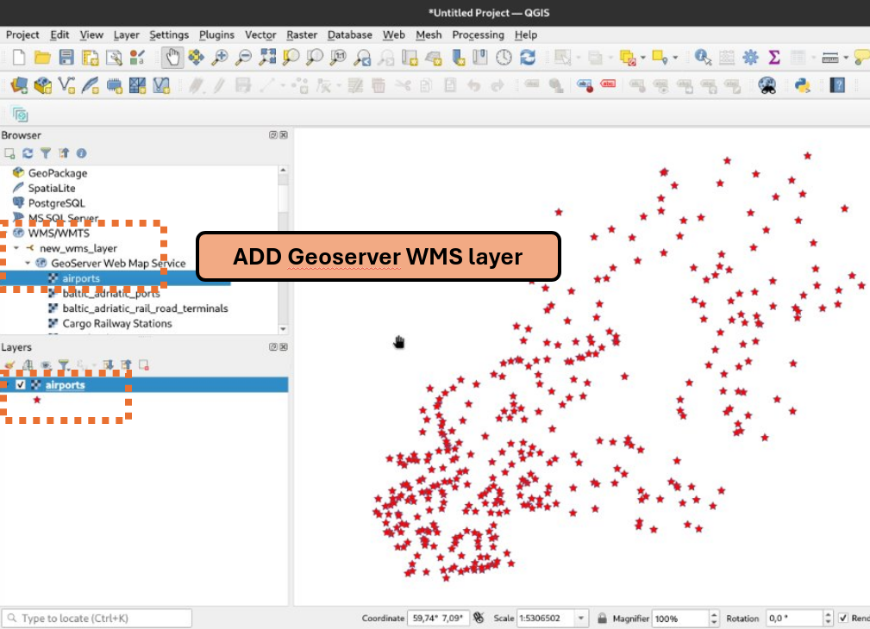Screen dimensions: 870x629
Task: Open the Python Console icon
Action: point(802,85)
